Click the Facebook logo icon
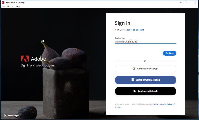This screenshot has height=120, width=199. [x=133, y=80]
